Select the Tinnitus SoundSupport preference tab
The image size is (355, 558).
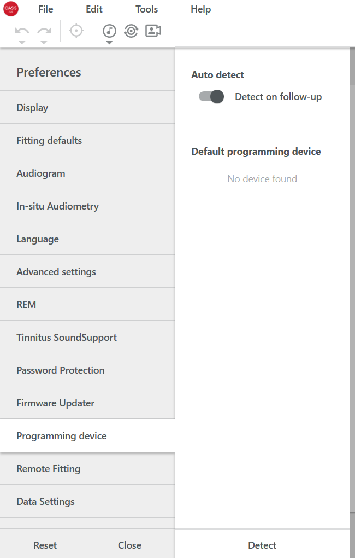(87, 337)
